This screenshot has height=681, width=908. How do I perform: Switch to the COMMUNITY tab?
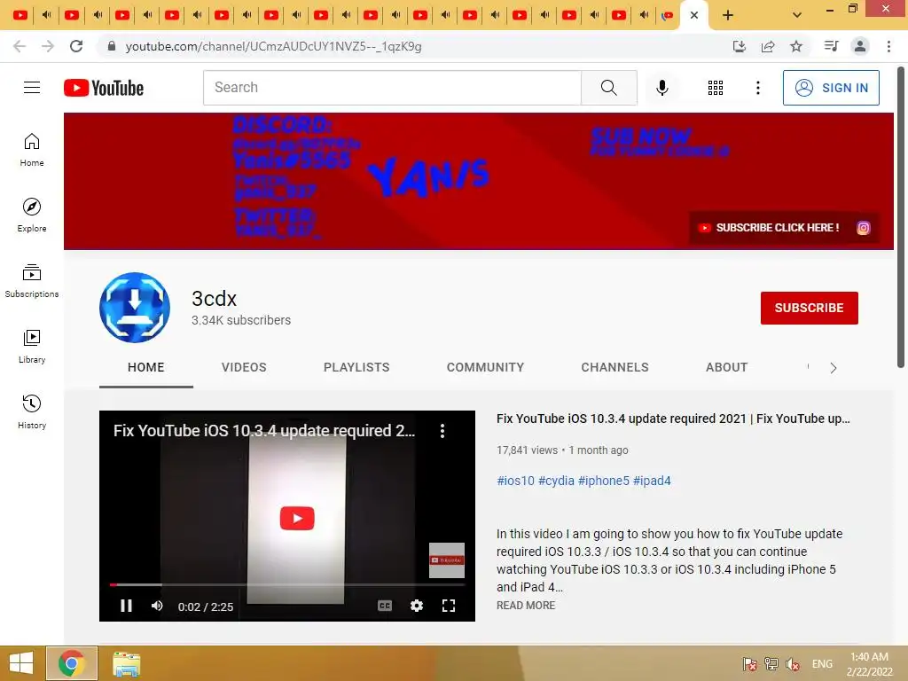[x=485, y=367]
